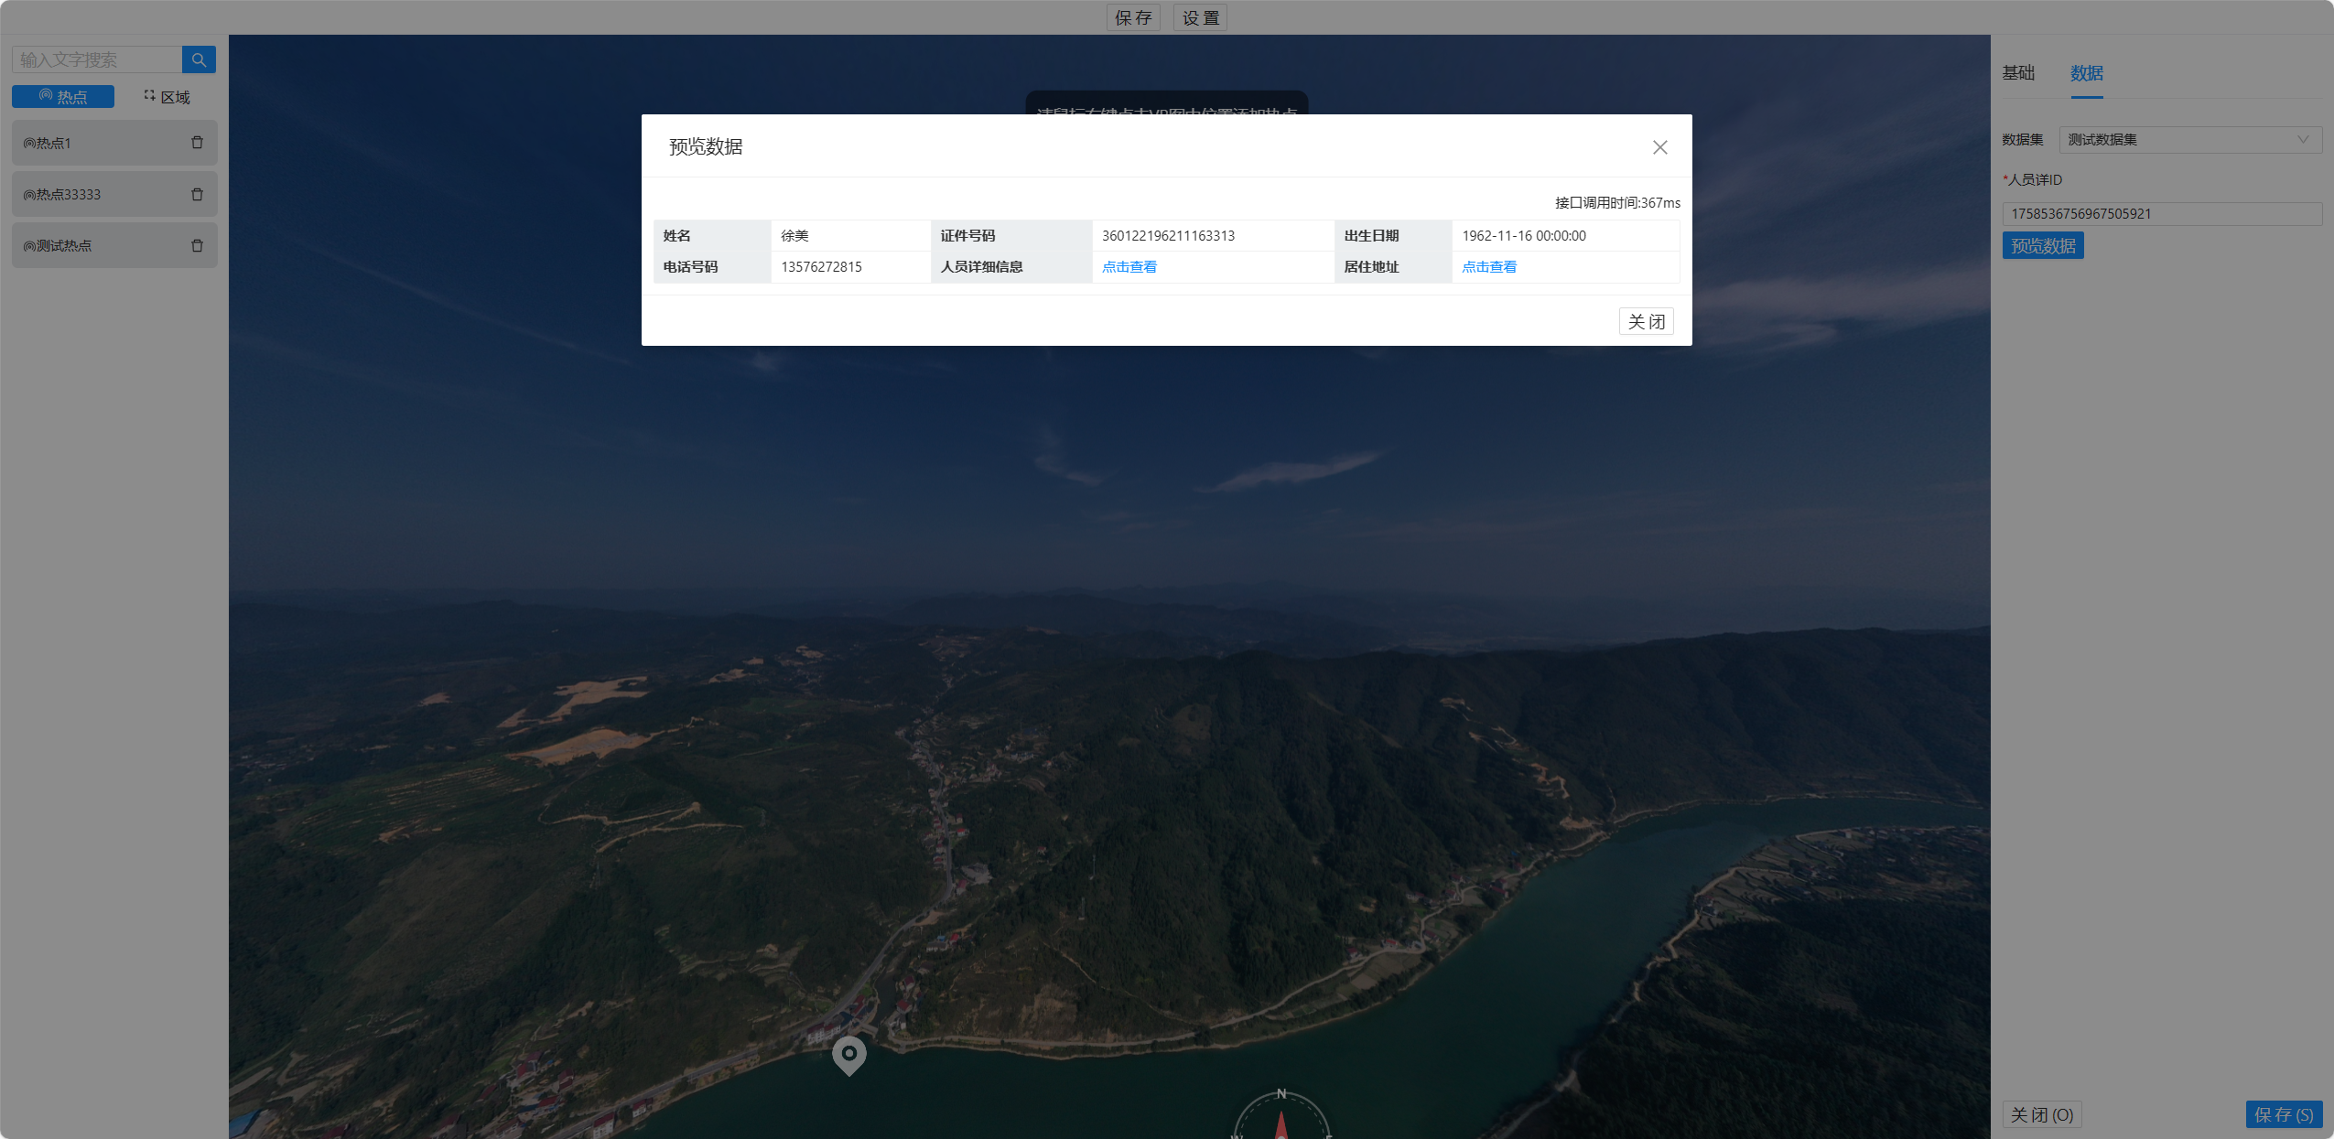Click the 出生日期 header cell

coord(1393,236)
